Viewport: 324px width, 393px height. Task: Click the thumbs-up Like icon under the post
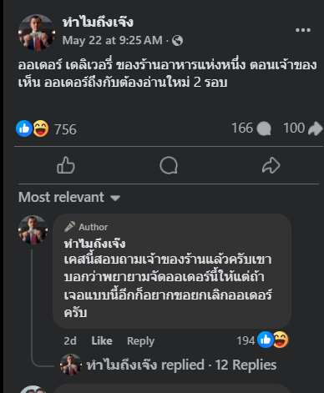(66, 165)
